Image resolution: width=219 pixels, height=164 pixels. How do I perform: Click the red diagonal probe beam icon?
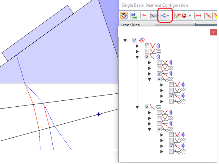208,15
